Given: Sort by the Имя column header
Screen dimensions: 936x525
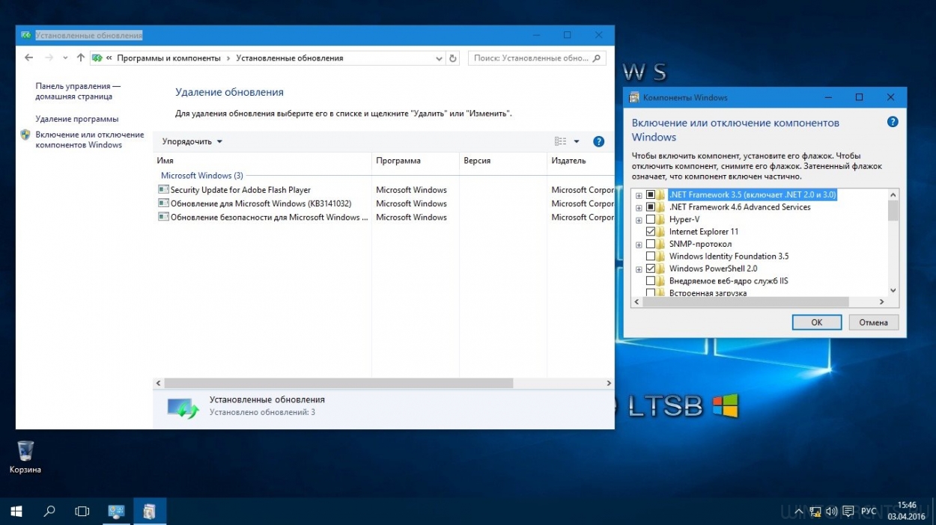Looking at the screenshot, I should (262, 161).
